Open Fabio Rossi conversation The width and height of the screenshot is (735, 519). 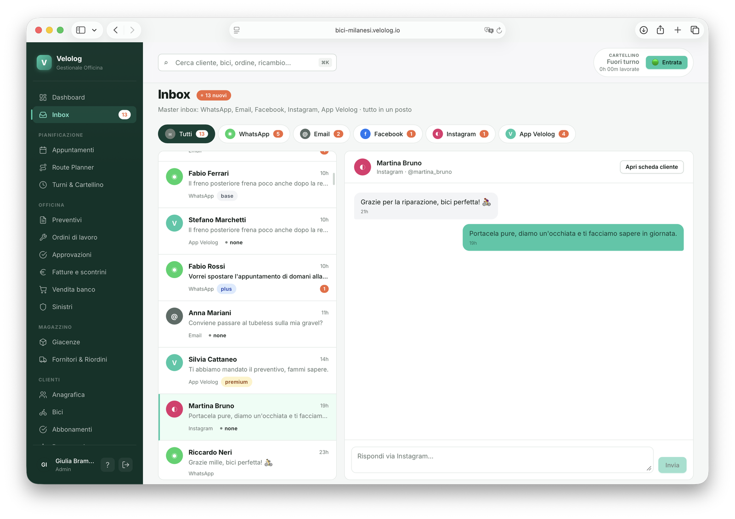[247, 278]
